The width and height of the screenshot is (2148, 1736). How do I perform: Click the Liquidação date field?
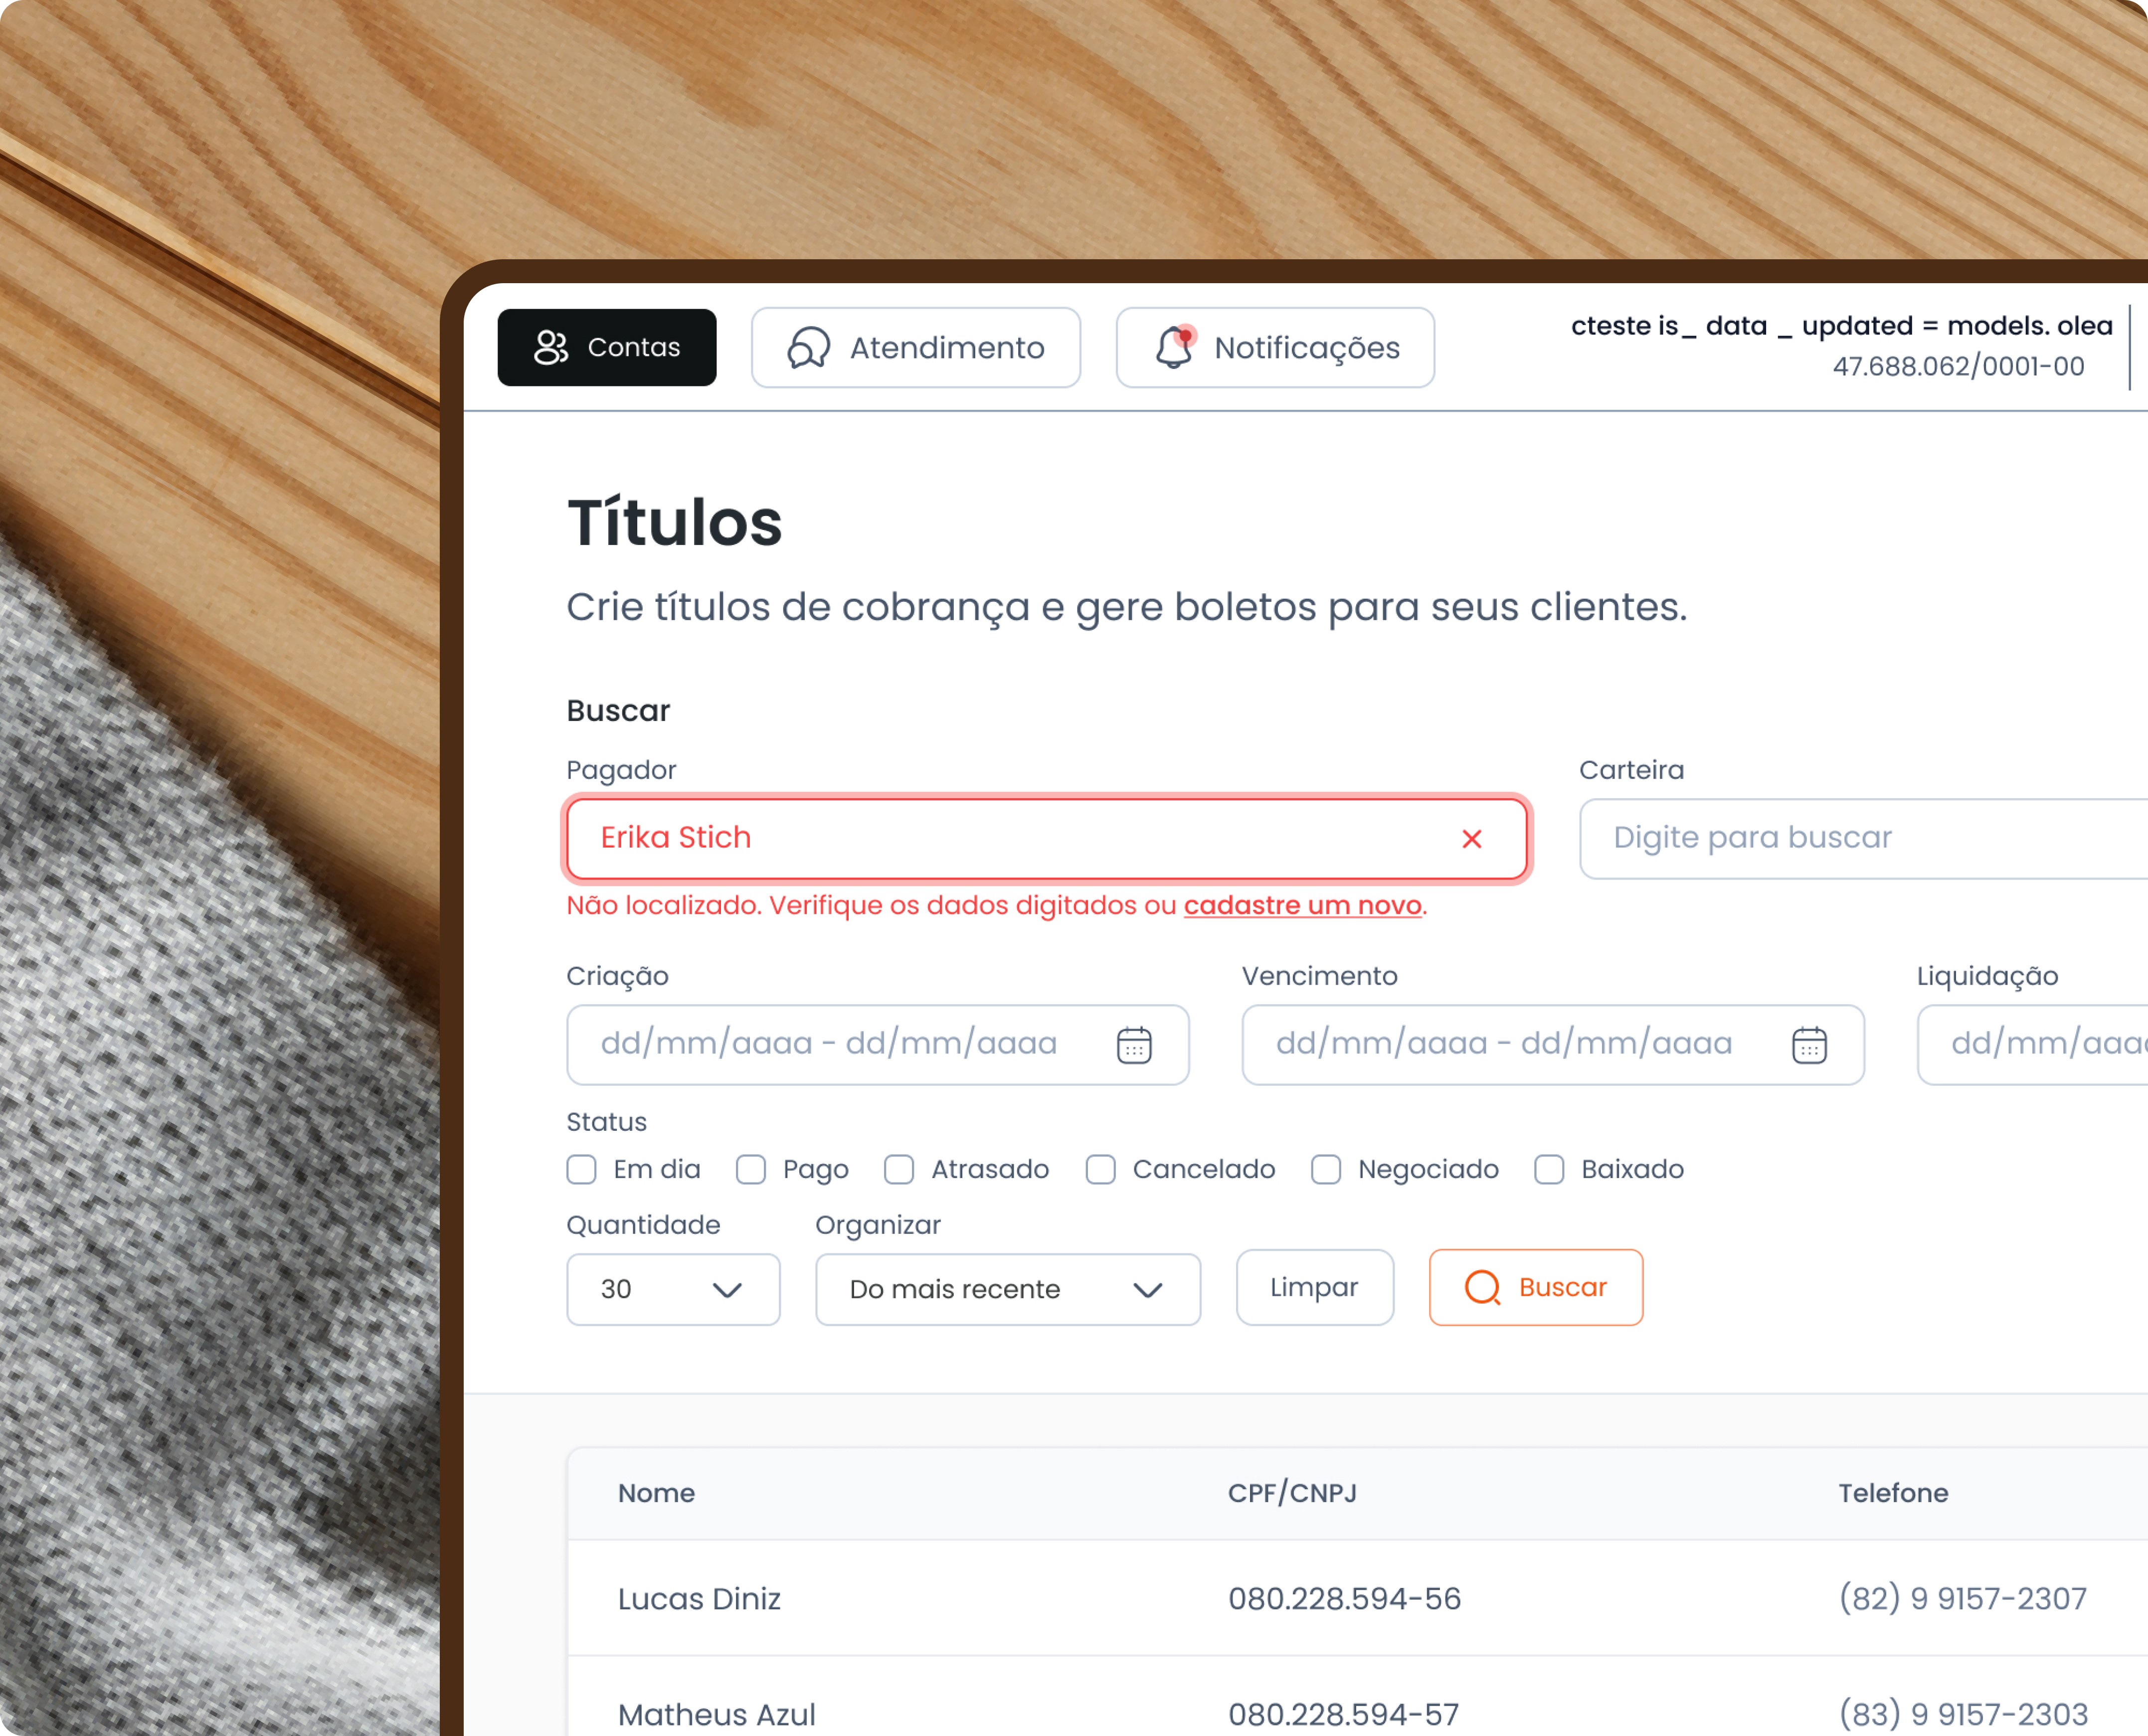click(x=2032, y=1044)
